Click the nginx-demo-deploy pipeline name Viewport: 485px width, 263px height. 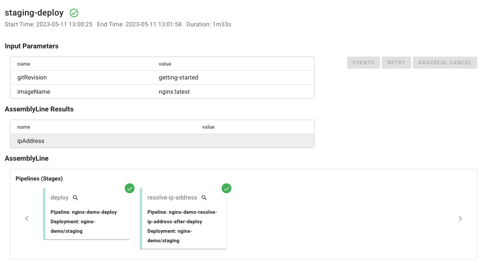(94, 212)
